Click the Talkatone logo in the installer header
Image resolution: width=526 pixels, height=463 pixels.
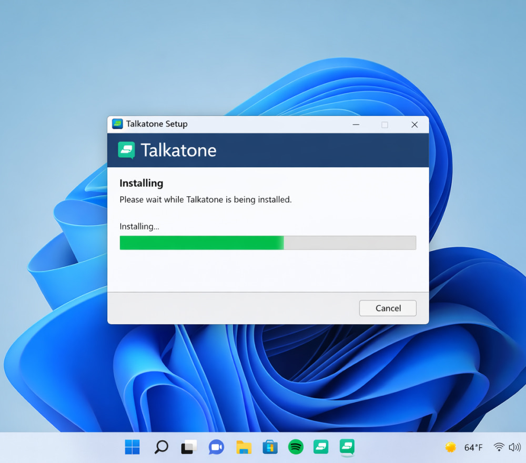(x=127, y=150)
